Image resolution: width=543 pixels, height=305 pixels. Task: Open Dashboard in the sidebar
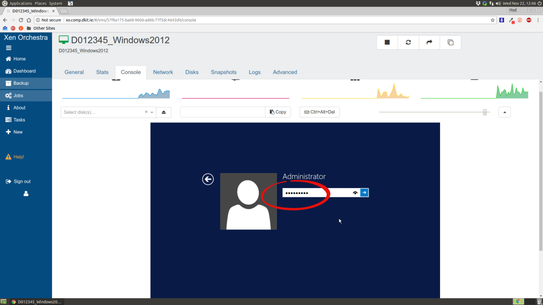[26, 71]
